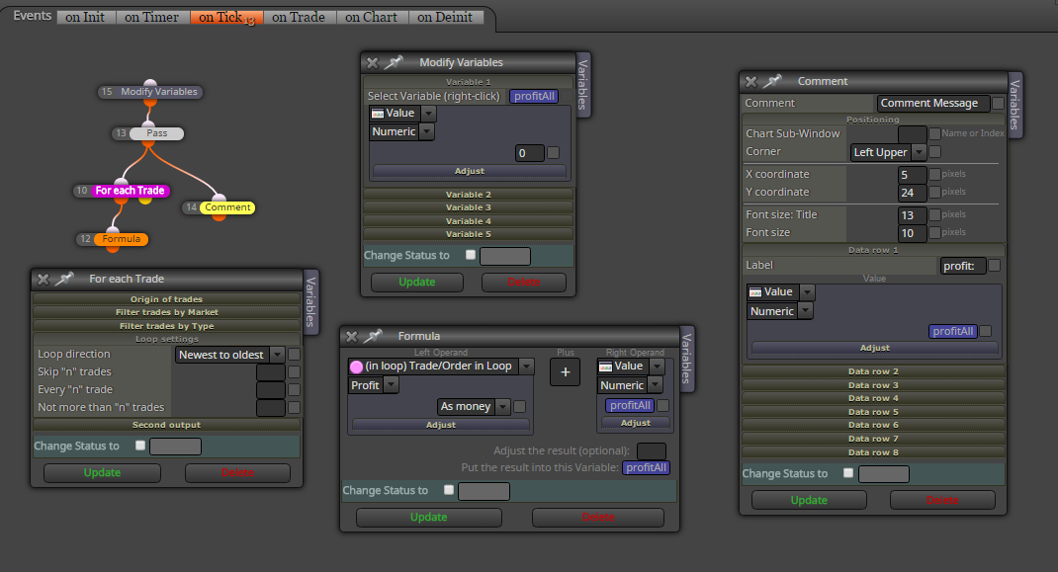Pin the For each Trade panel
This screenshot has height=572, width=1058.
(x=64, y=279)
